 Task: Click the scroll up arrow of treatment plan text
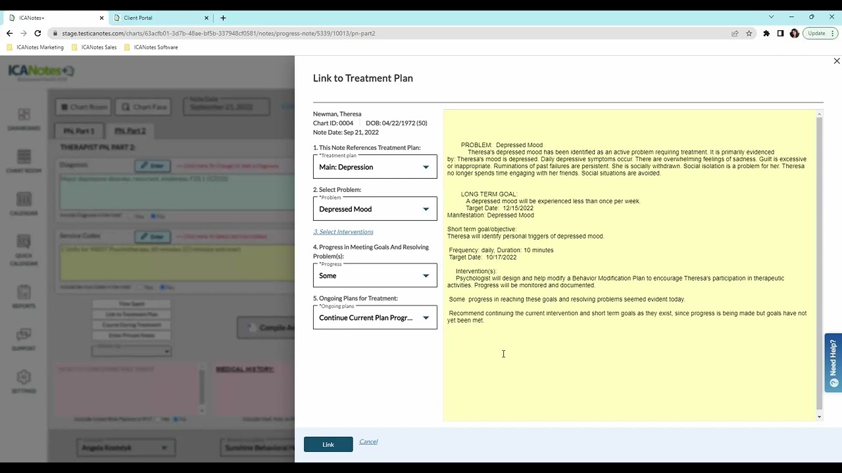(819, 114)
